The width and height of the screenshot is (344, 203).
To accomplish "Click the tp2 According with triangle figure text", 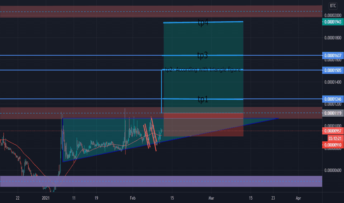I will tap(203, 69).
